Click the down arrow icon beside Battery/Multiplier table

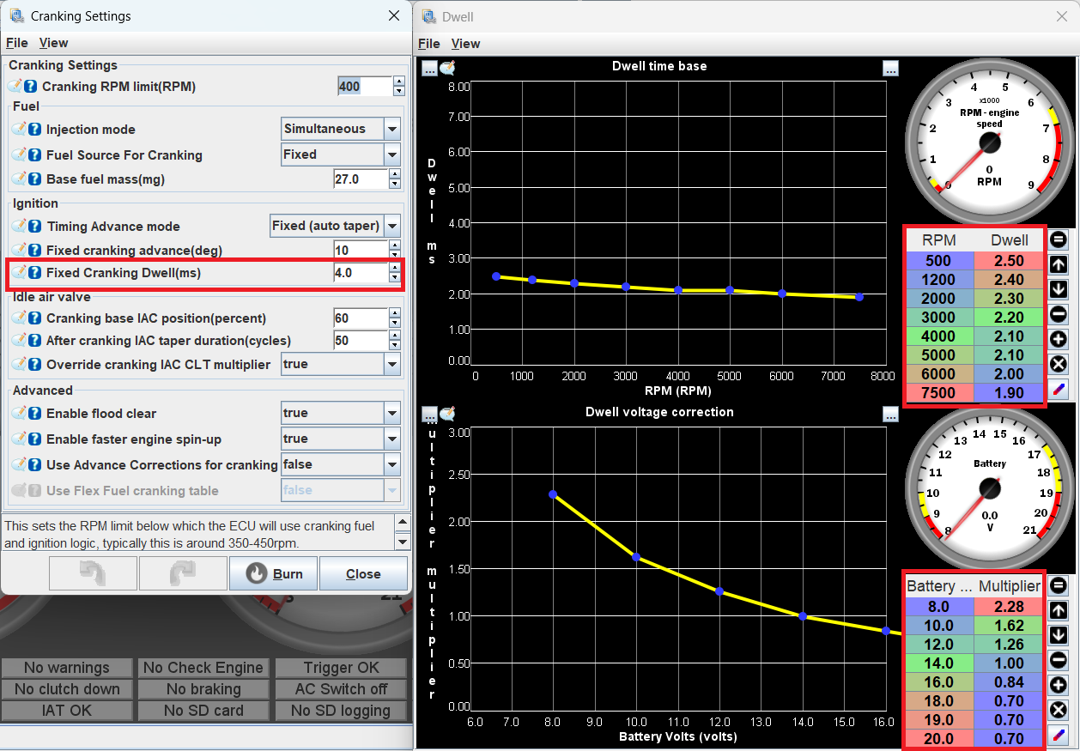[x=1059, y=635]
